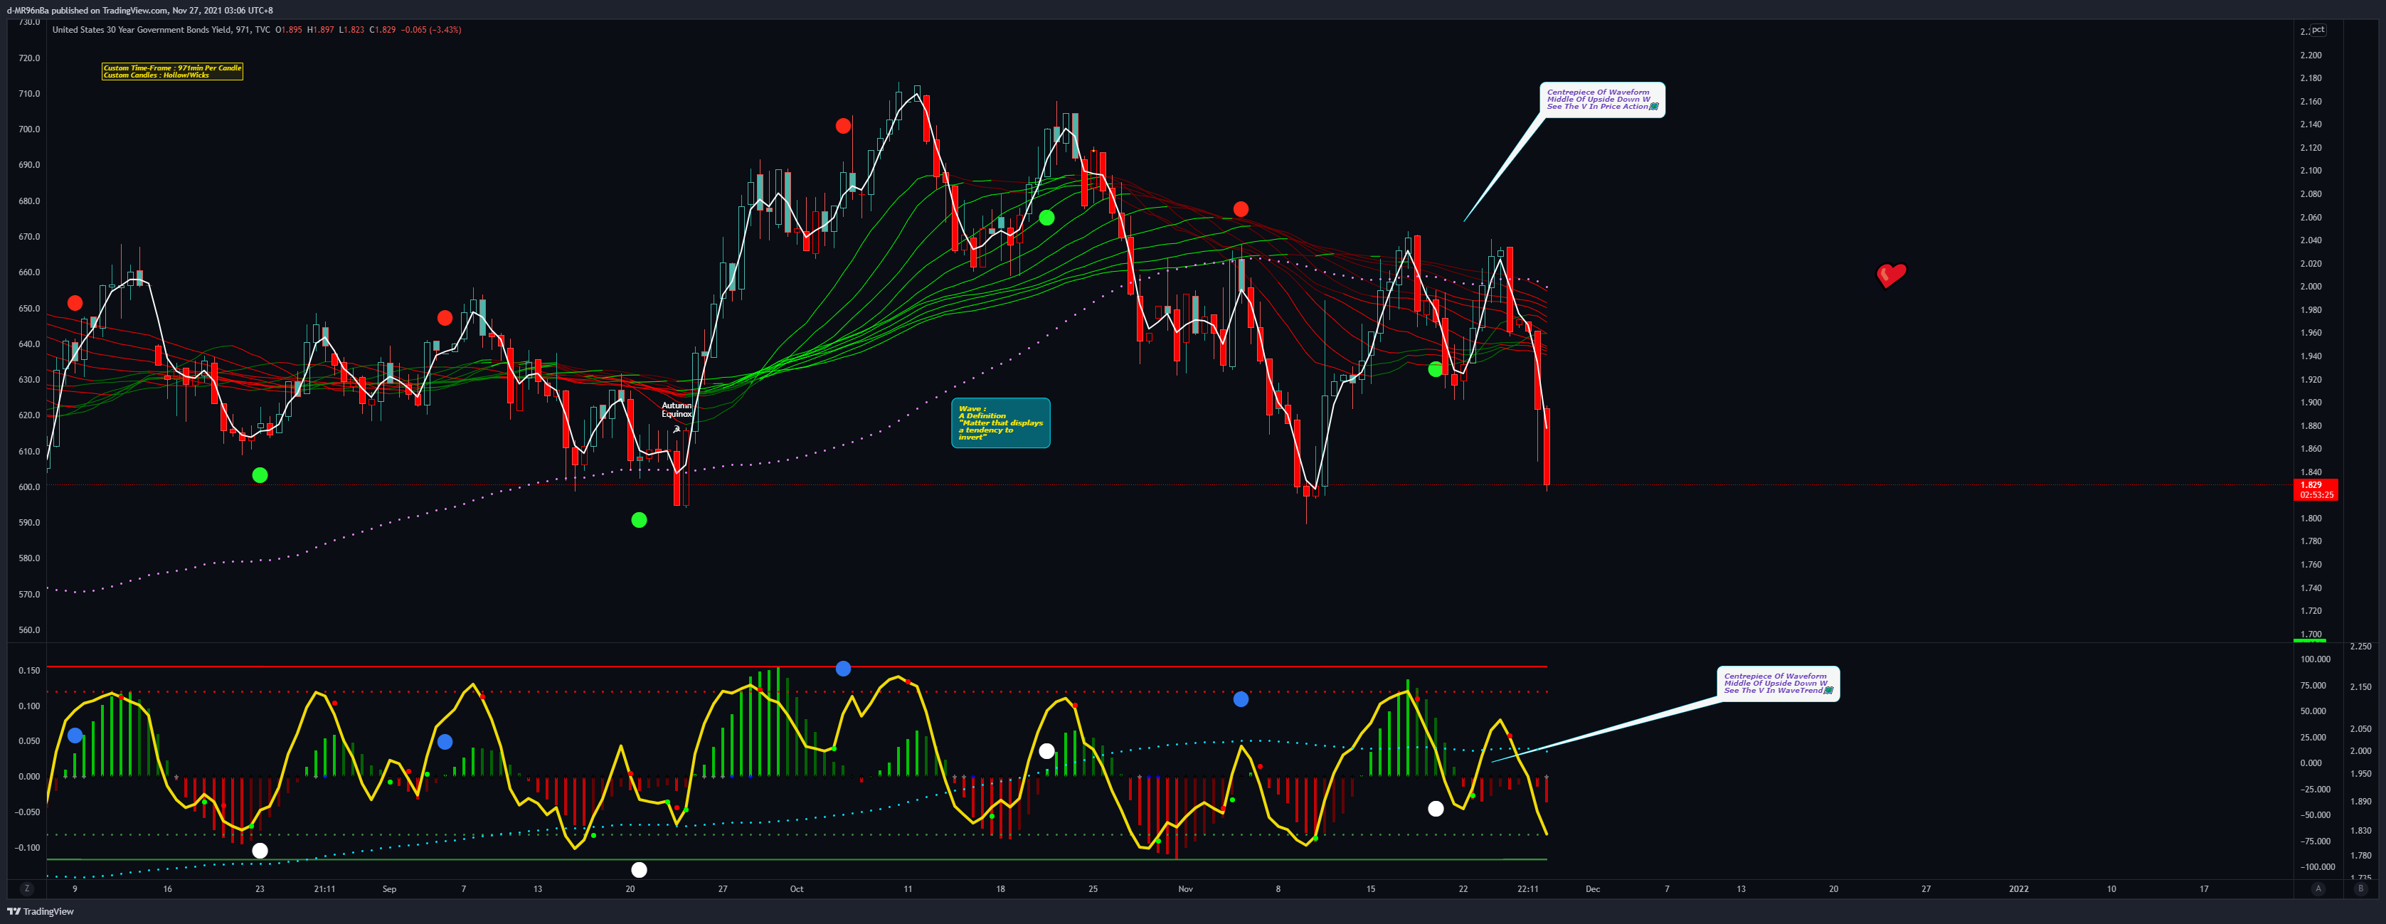Click the Nov label on the time axis

click(1186, 889)
